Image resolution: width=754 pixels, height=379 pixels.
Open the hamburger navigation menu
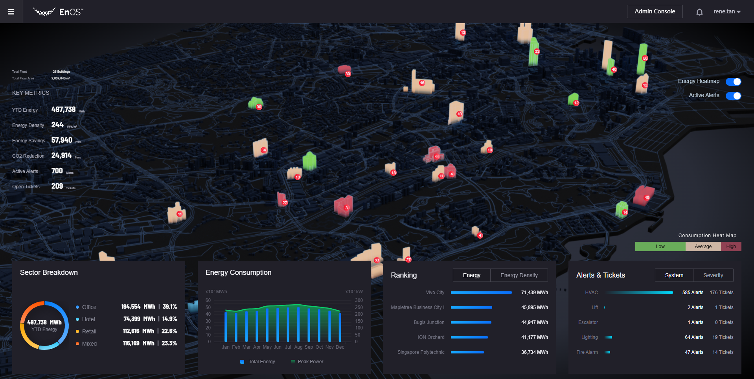click(11, 12)
